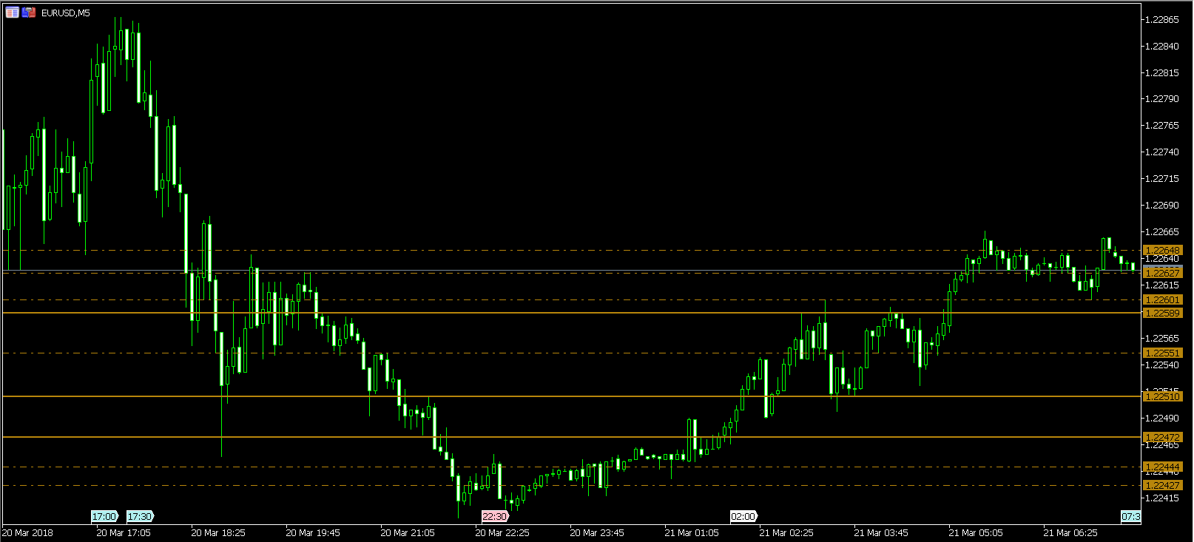Click the 1.22472 price level tag
The height and width of the screenshot is (542, 1194).
click(x=1162, y=437)
